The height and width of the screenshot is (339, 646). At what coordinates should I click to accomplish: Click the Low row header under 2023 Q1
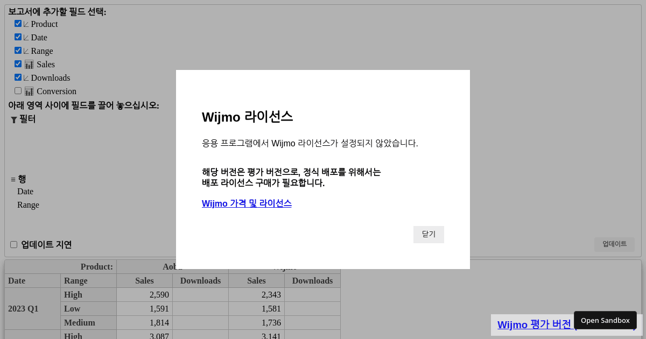89,309
